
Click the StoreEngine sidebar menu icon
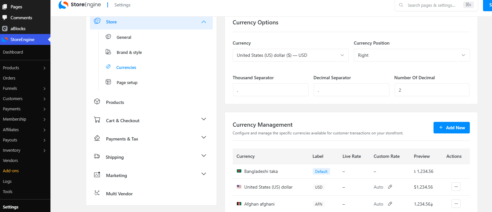coord(4,39)
